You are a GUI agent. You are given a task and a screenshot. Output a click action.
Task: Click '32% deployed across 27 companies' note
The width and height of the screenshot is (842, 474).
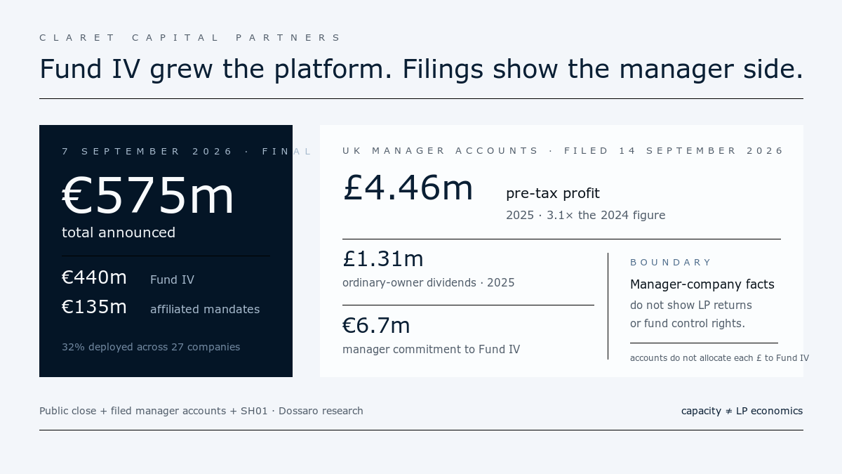click(x=151, y=347)
